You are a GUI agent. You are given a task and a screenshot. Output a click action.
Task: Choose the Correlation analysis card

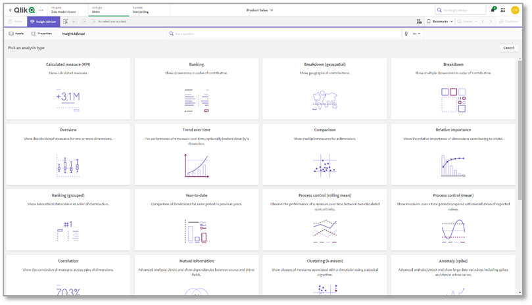point(68,275)
